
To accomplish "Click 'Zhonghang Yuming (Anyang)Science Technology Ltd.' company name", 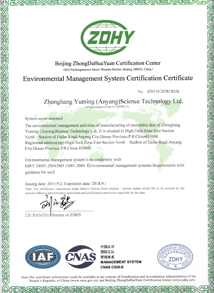I will pos(113,102).
